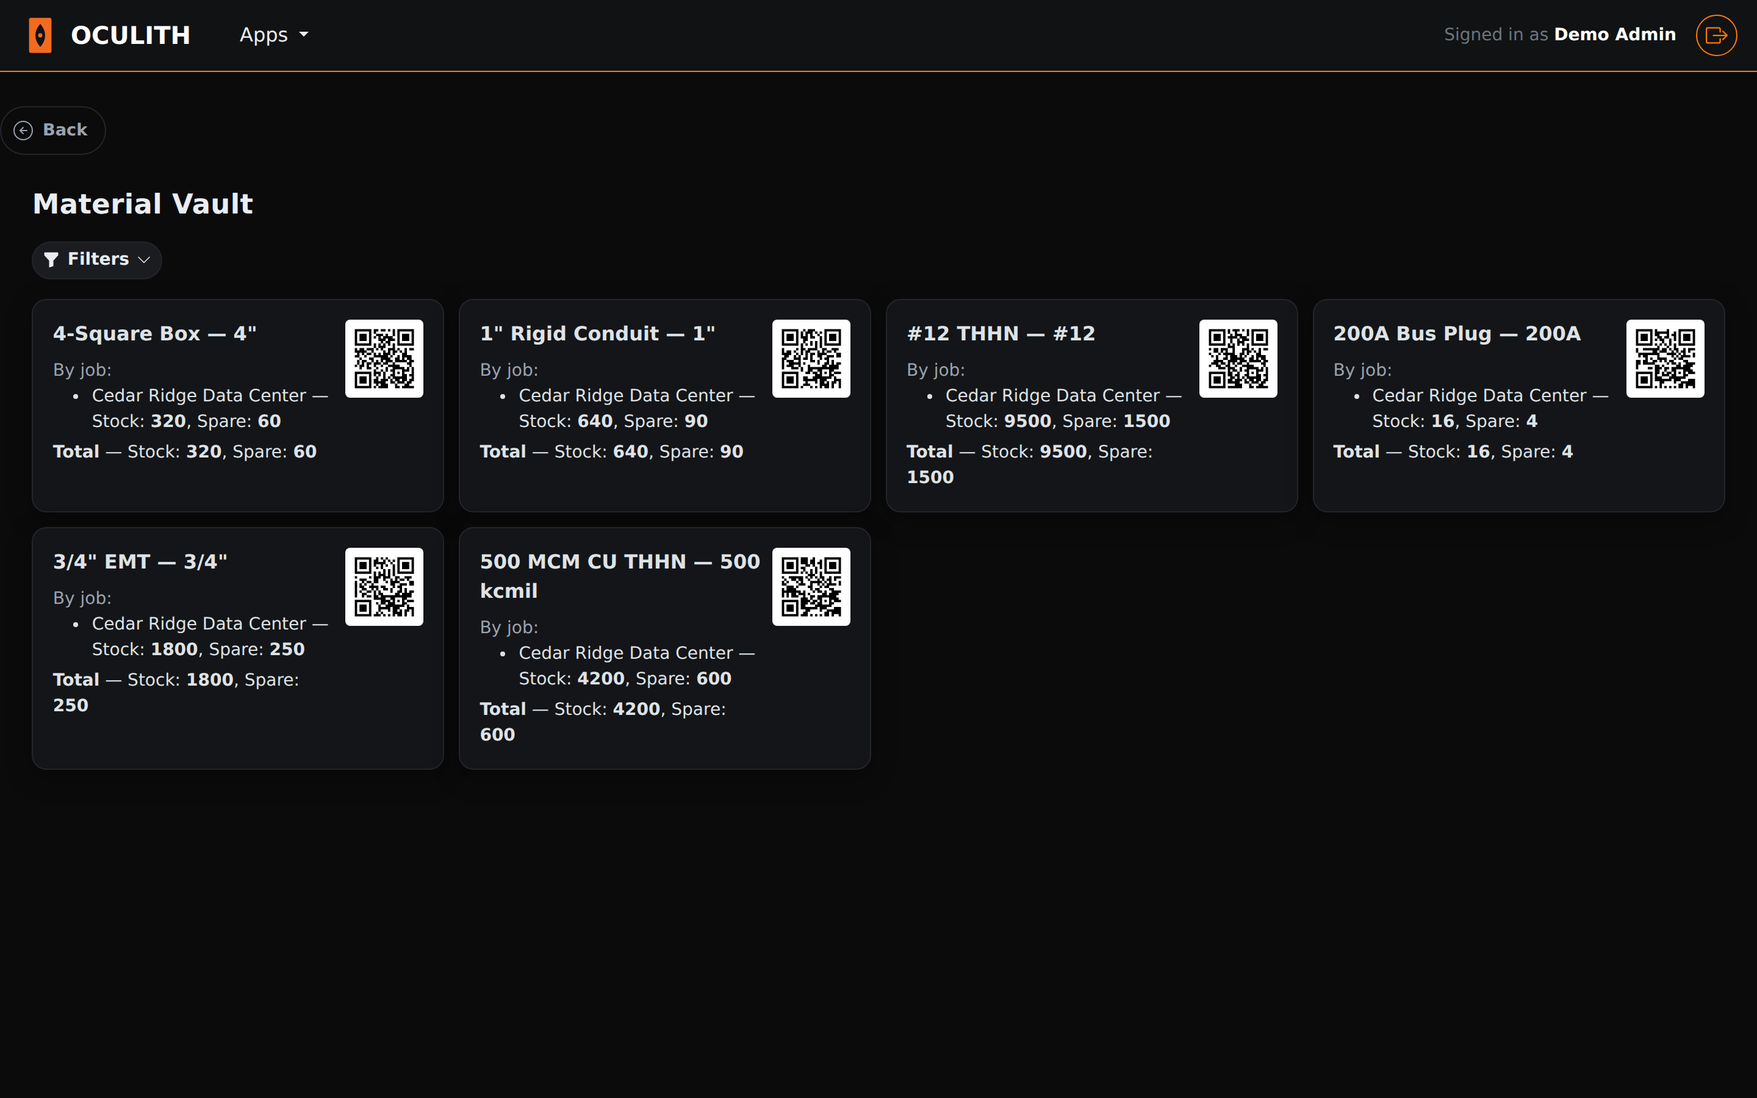Viewport: 1757px width, 1098px height.
Task: Click the 4-Square Box — 4" title
Action: click(154, 333)
